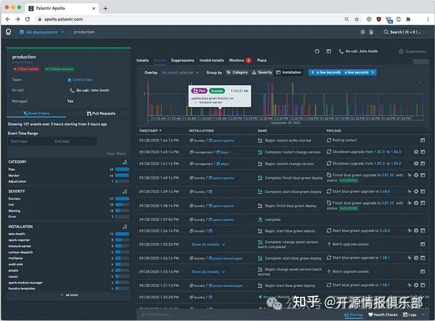The height and width of the screenshot is (321, 435).
Task: Shift time range backward with left chevron
Action: click(x=313, y=73)
